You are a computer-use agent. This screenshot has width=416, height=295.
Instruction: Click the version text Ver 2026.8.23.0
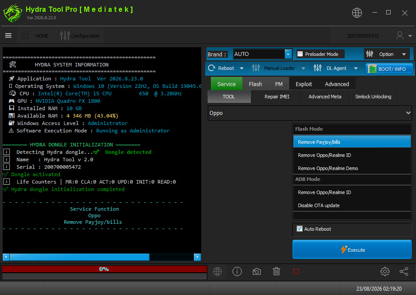42,18
